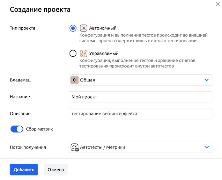
Task: Click the chevron arrow in Владелец field
Action: pyautogui.click(x=206, y=80)
